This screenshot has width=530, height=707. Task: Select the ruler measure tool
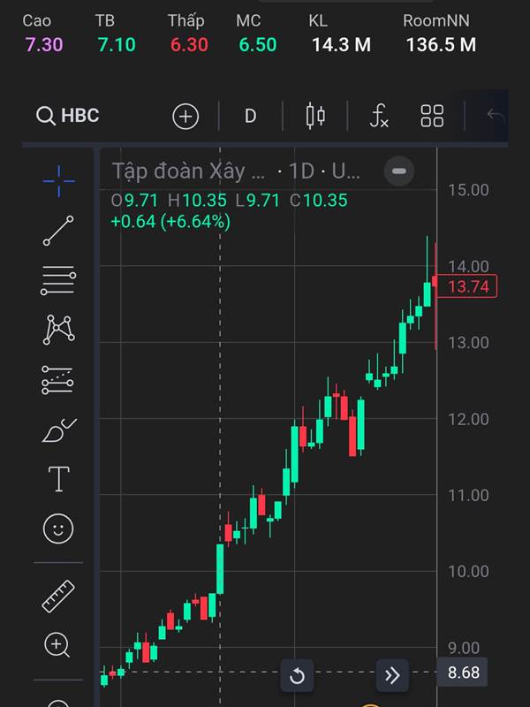[x=58, y=596]
